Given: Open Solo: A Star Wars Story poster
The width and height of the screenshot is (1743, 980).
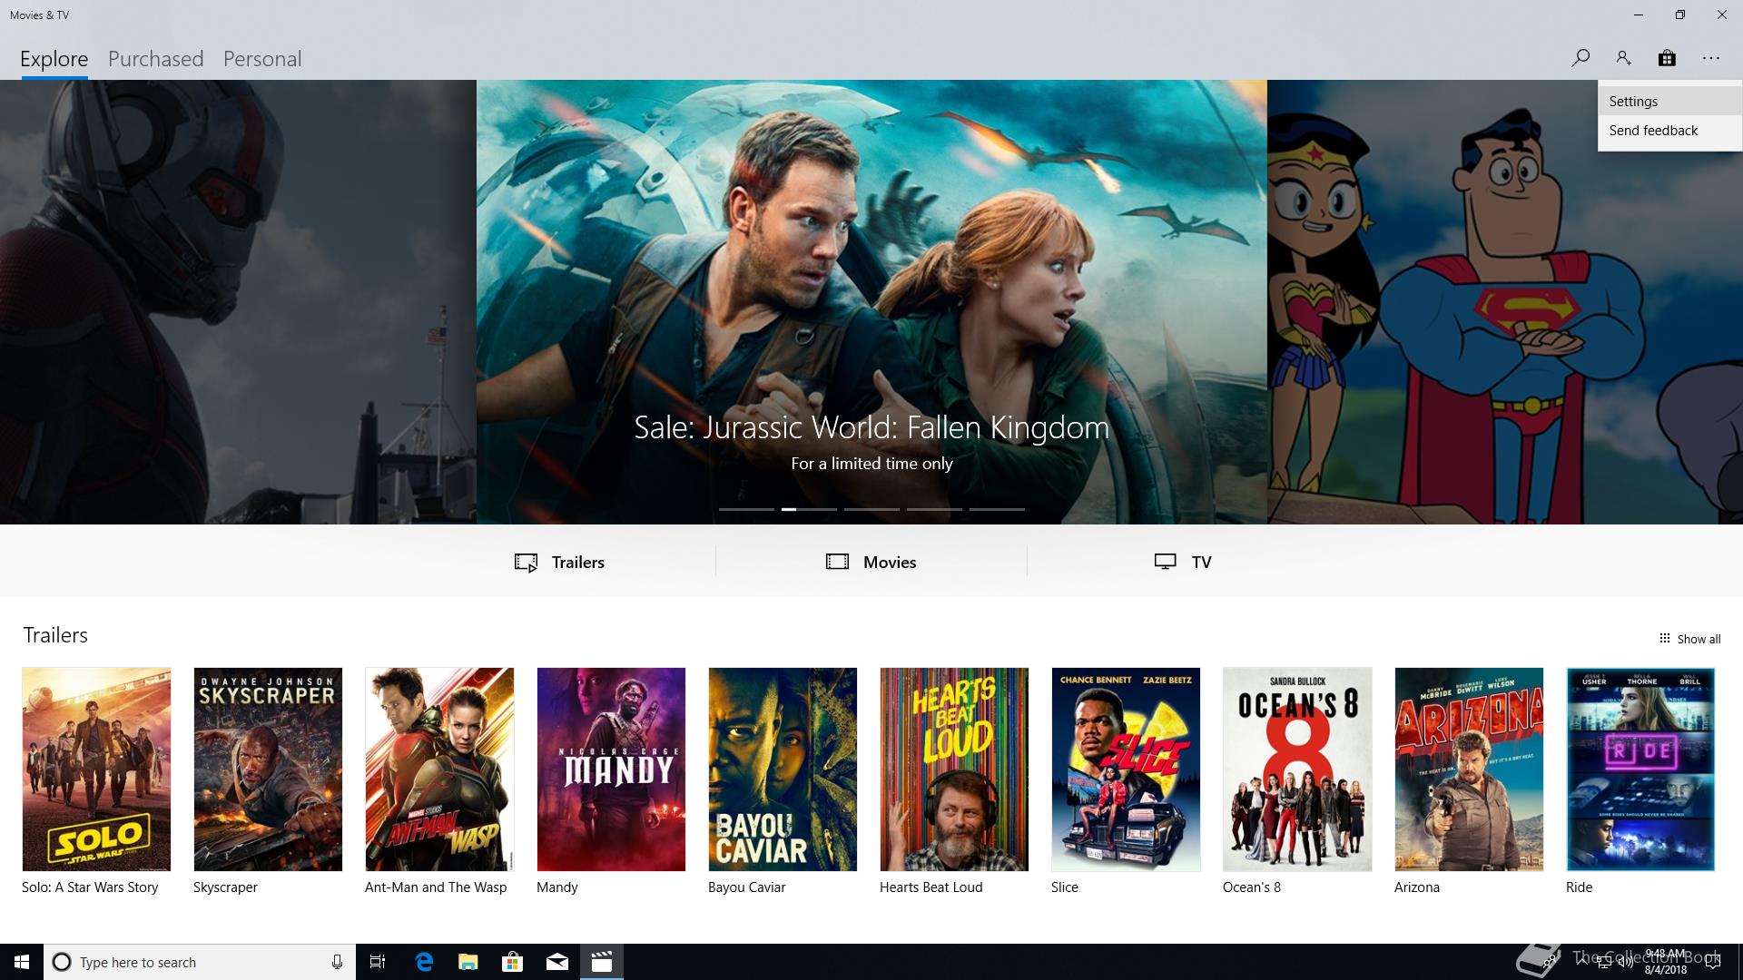Looking at the screenshot, I should (x=96, y=769).
